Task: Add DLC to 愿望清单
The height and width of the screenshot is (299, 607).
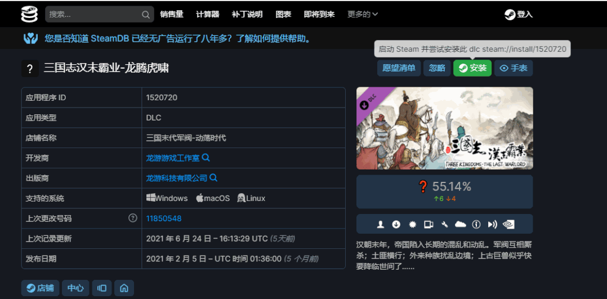Action: [x=399, y=68]
